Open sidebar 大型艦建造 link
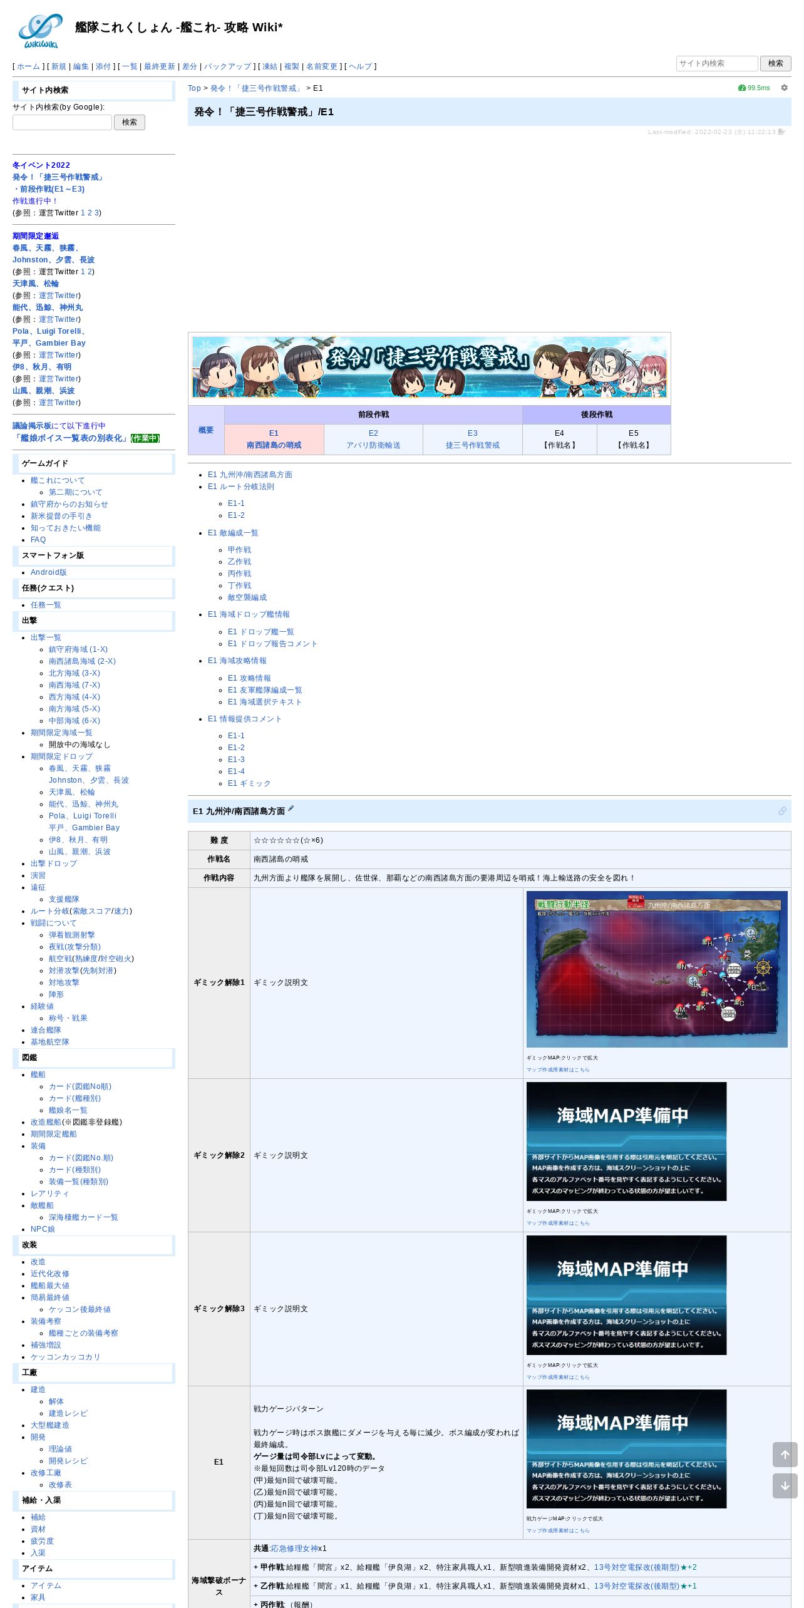Screen dimensions: 804x1608 click(x=50, y=1425)
